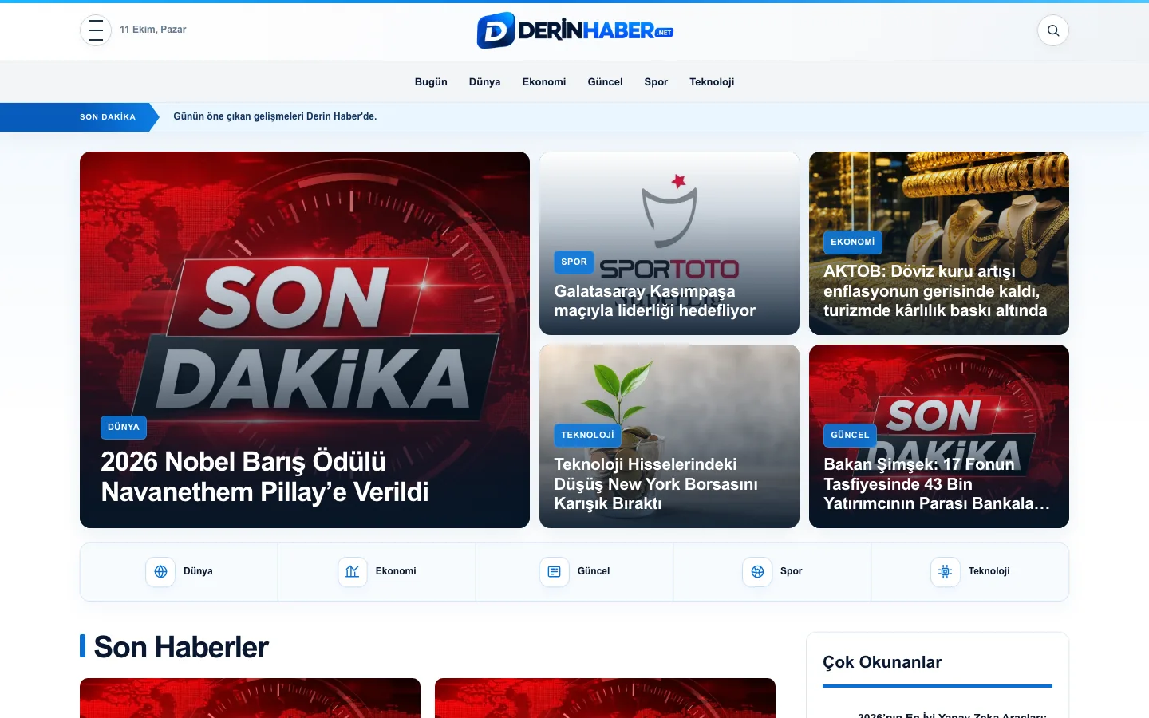
Task: Click the ticker text about Derin Haber
Action: point(275,116)
